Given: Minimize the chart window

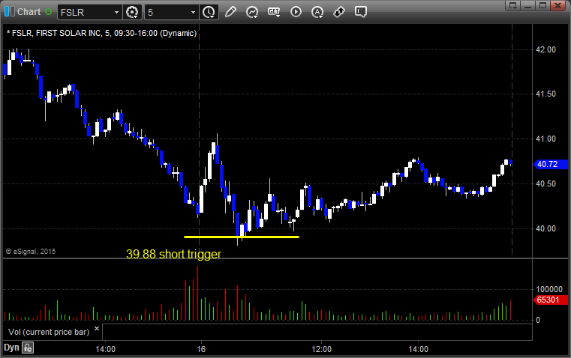Looking at the screenshot, I should (527, 5).
